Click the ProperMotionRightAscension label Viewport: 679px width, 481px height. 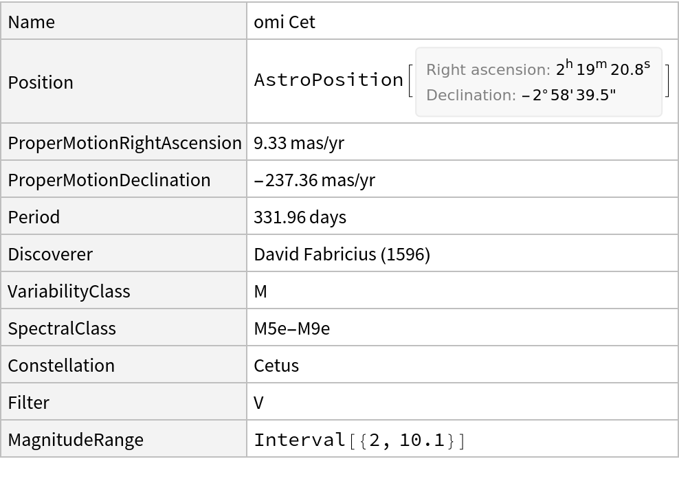[x=124, y=143]
